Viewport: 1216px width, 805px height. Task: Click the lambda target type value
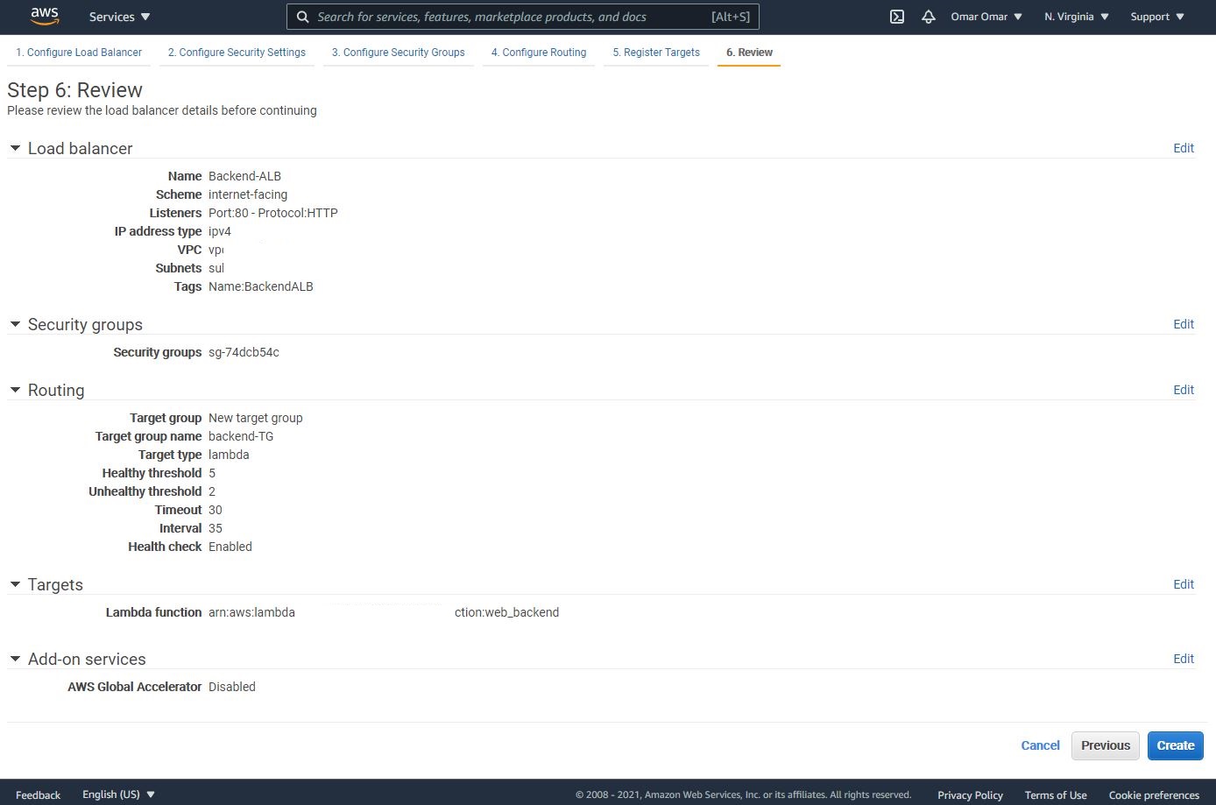point(229,455)
